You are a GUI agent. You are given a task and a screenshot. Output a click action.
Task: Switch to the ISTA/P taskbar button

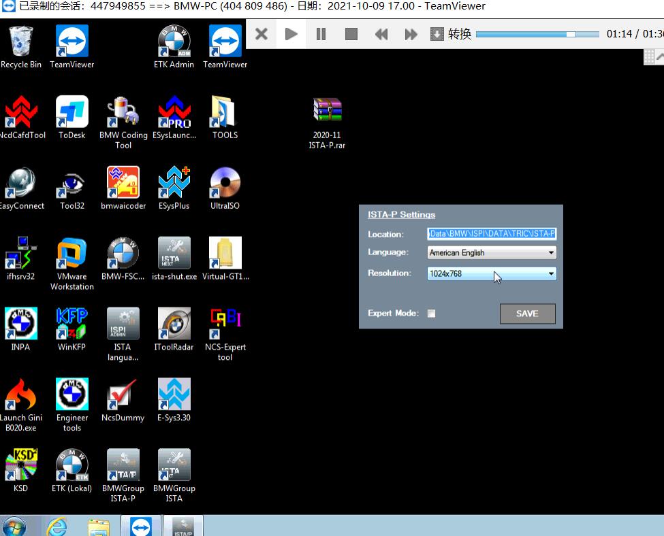click(183, 526)
